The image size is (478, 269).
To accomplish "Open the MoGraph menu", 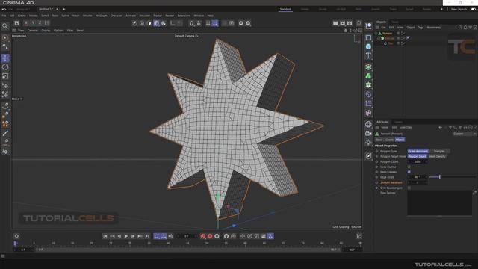I will 102,16.
